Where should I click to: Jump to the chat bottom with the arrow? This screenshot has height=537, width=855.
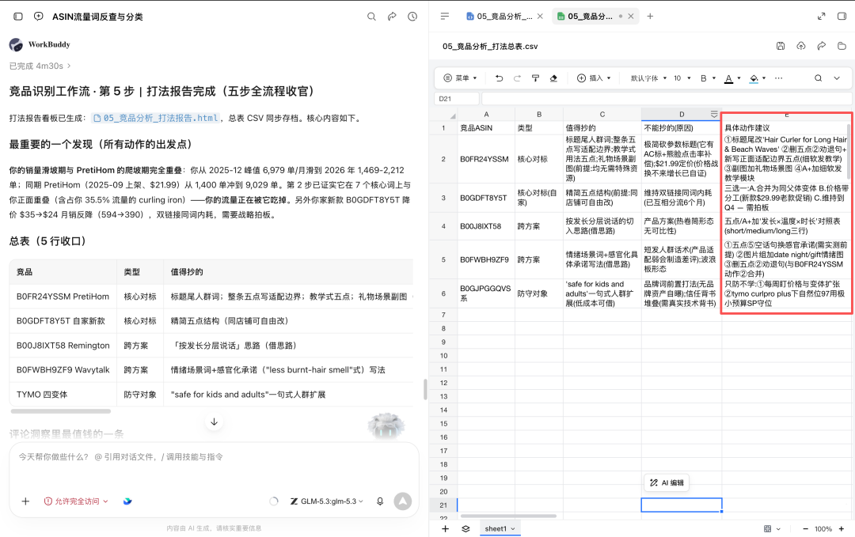(x=215, y=422)
